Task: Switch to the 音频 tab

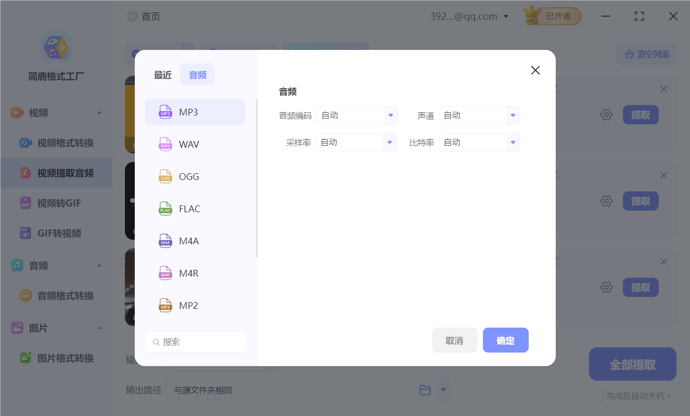Action: [x=197, y=74]
